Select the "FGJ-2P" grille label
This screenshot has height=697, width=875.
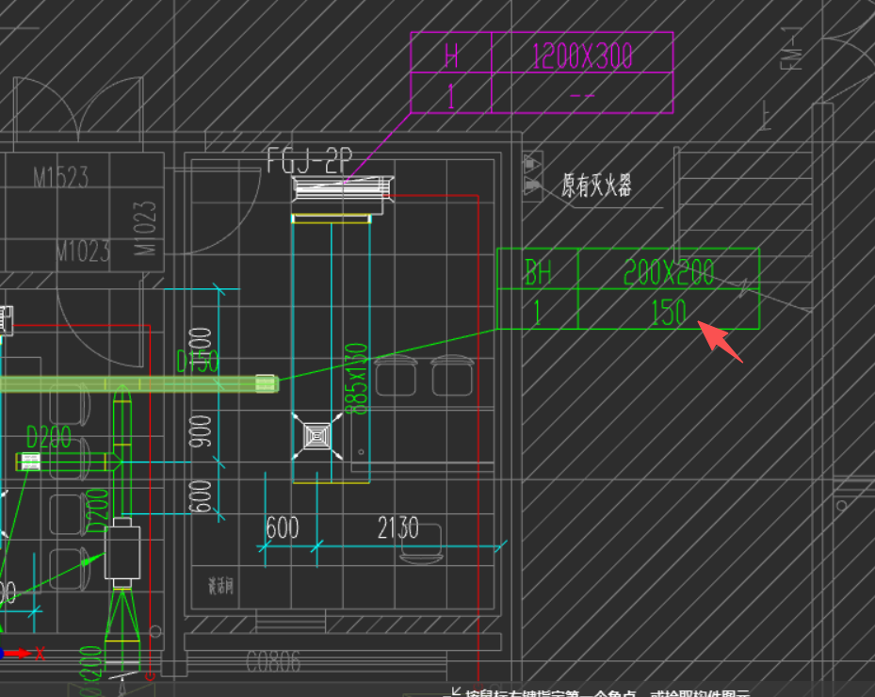(309, 160)
